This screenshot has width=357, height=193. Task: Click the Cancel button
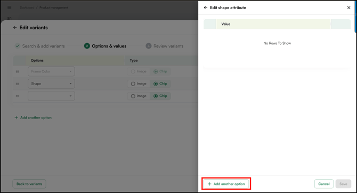(324, 184)
